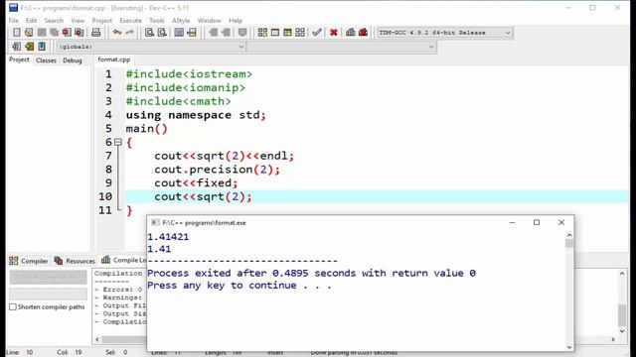Open the Tools menu
This screenshot has width=636, height=357.
point(157,20)
